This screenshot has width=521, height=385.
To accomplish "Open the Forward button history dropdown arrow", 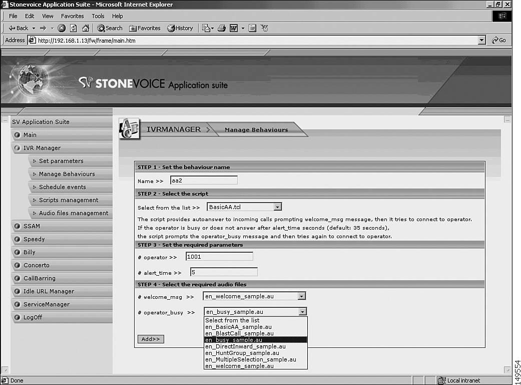I will pos(52,28).
